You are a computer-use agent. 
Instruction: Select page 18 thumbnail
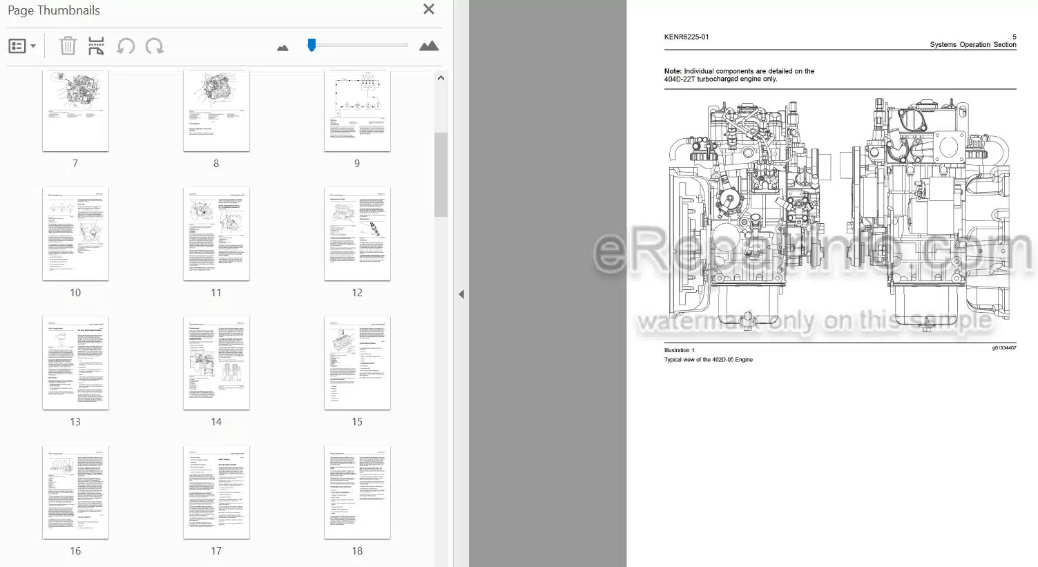[357, 492]
